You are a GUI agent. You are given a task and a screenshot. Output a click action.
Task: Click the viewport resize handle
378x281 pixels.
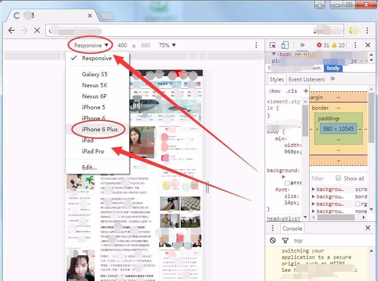[207, 187]
